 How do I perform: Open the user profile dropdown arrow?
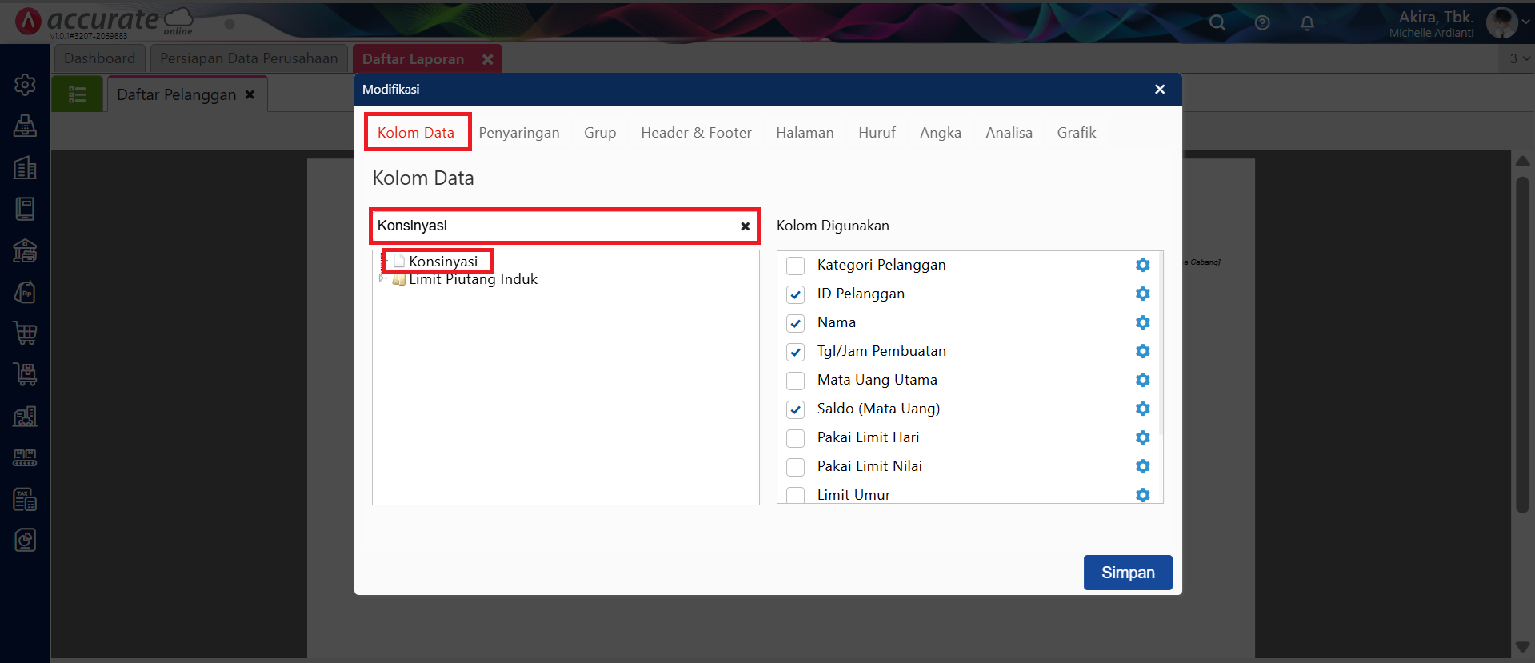click(x=1525, y=22)
